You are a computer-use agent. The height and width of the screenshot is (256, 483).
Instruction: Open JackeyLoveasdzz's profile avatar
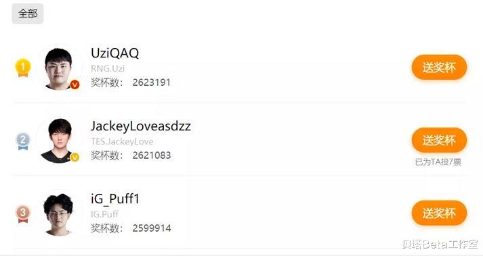pos(59,140)
